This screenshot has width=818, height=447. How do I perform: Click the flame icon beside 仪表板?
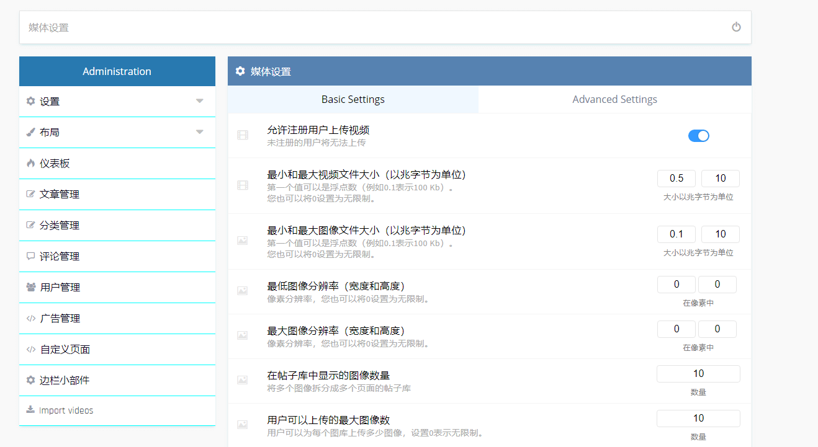click(x=30, y=163)
